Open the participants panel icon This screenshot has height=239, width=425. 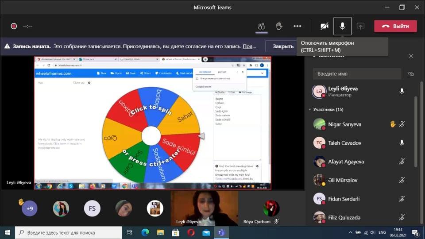pyautogui.click(x=262, y=26)
